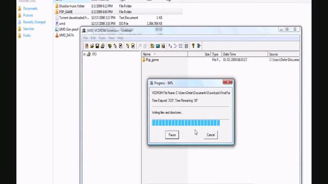Screen dimensions: 328x184
Task: Open Pictures in Explorer favorites
Action: point(28,15)
